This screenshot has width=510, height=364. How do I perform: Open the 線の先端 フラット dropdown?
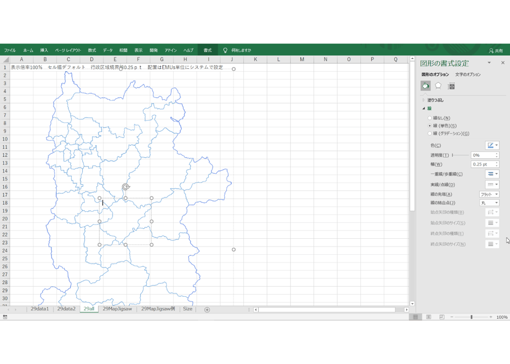click(x=489, y=194)
